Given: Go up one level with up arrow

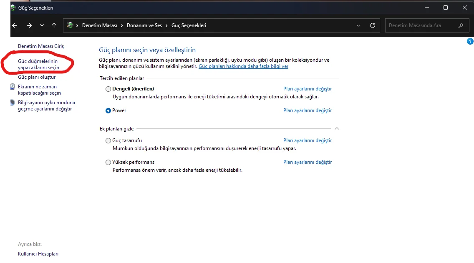Looking at the screenshot, I should point(54,26).
